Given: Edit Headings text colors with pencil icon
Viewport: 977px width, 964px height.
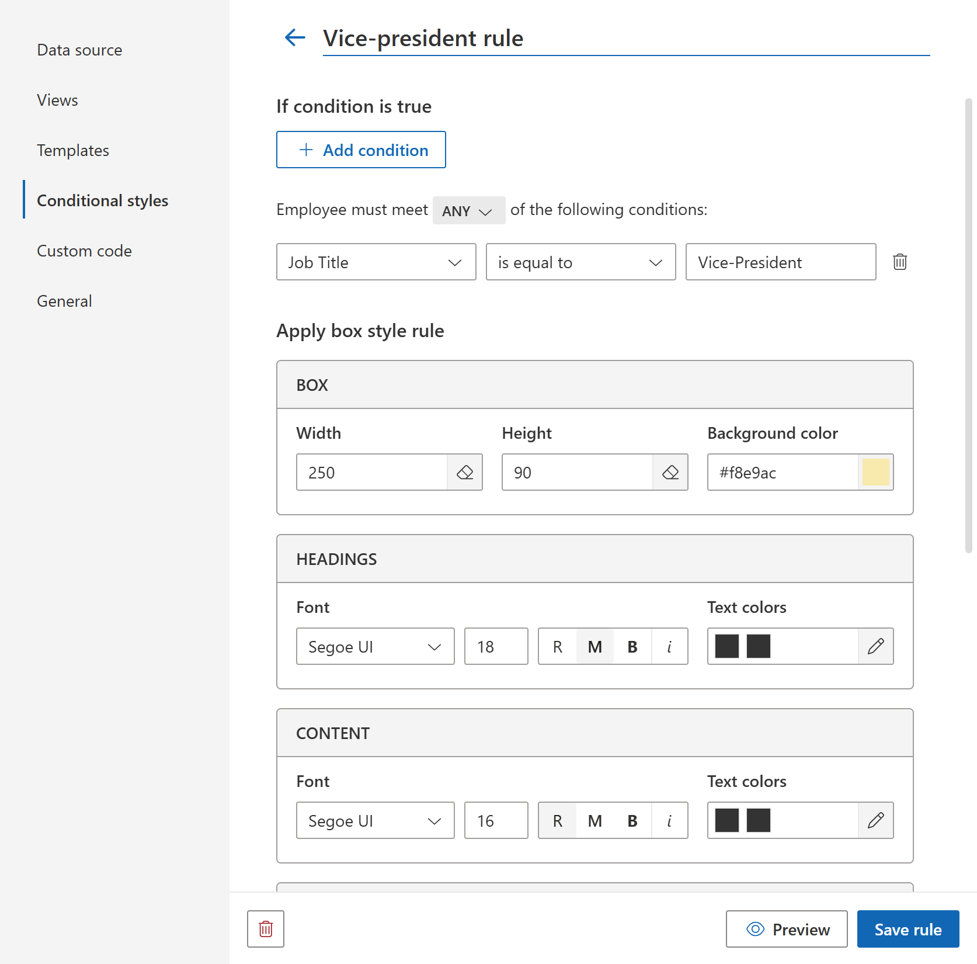Looking at the screenshot, I should coord(875,646).
